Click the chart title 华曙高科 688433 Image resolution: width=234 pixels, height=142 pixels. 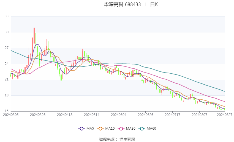(122, 4)
